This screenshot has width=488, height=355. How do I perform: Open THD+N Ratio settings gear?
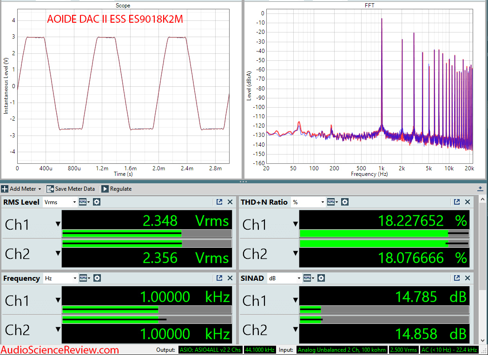(345, 202)
